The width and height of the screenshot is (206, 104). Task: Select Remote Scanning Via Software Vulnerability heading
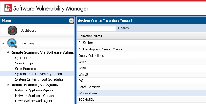coord(42,52)
